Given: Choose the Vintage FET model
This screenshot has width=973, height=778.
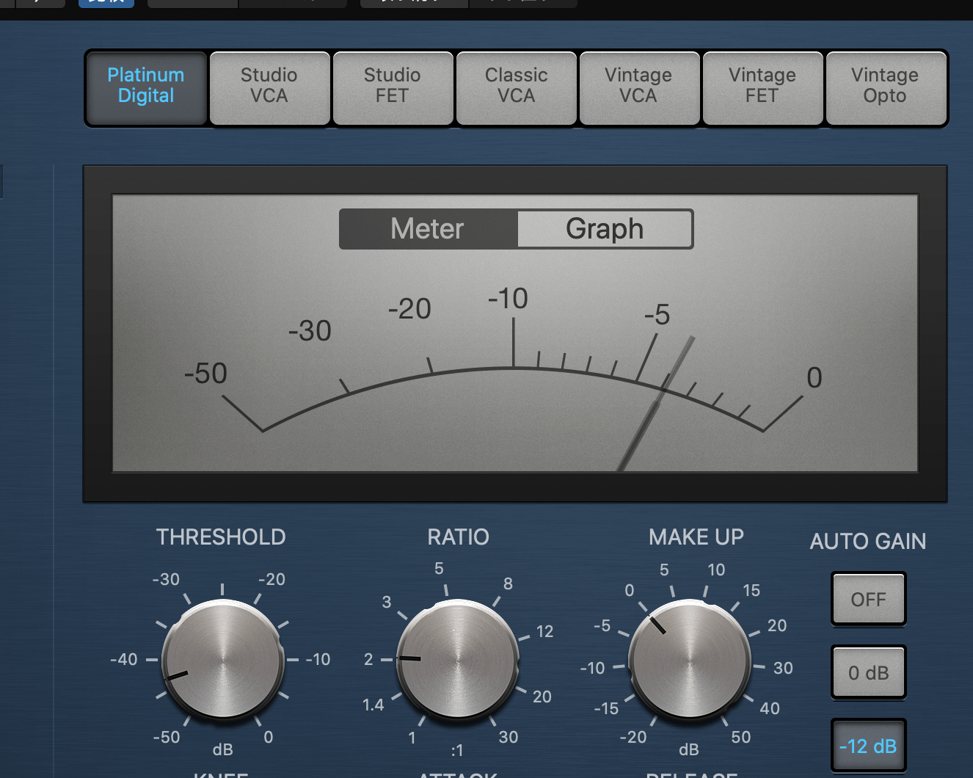Looking at the screenshot, I should tap(762, 87).
